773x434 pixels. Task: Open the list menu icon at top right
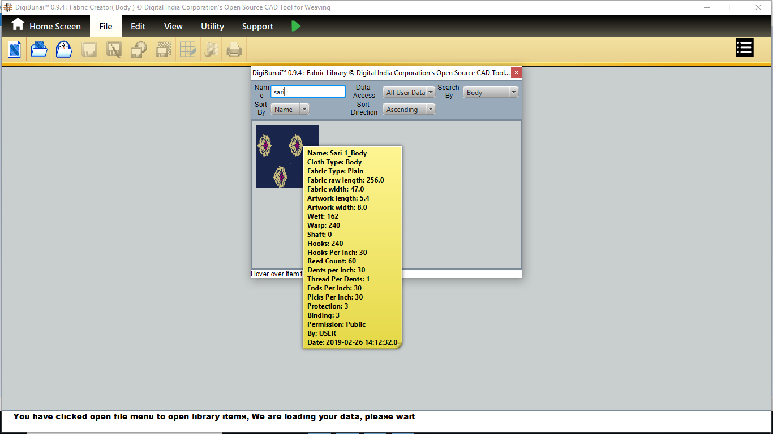coord(744,48)
